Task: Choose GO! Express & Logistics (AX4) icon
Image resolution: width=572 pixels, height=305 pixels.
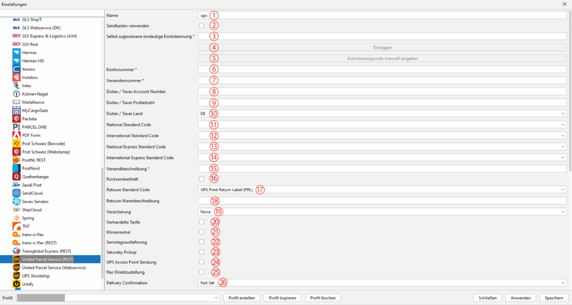Action: (x=16, y=36)
